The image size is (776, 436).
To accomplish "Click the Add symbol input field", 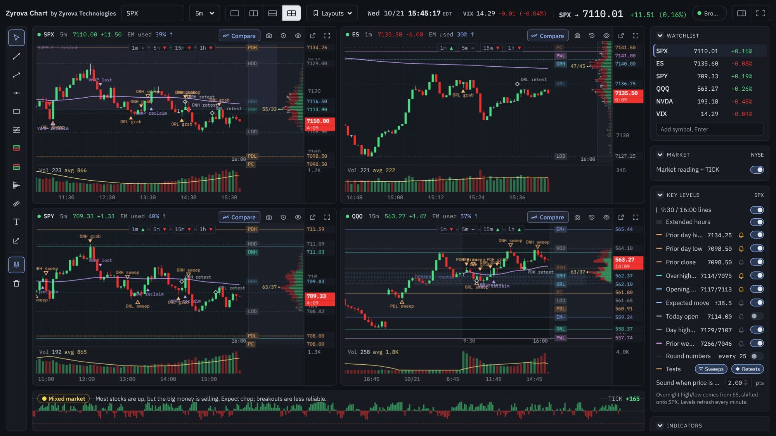I will (x=710, y=129).
